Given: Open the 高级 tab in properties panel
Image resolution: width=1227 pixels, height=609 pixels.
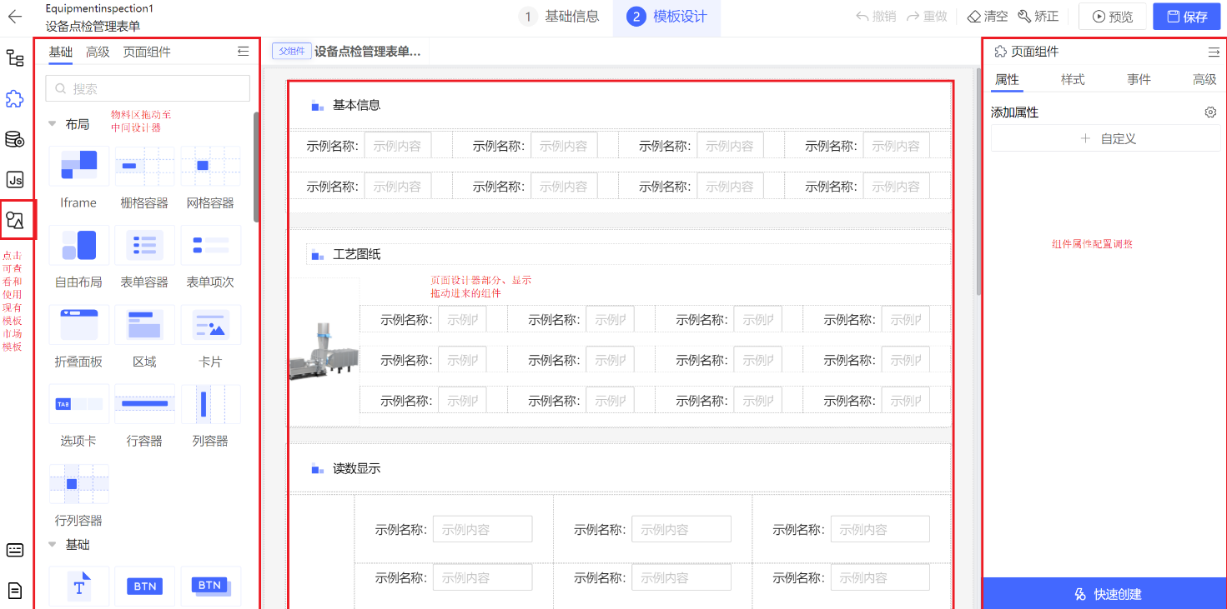Looking at the screenshot, I should (x=1204, y=79).
